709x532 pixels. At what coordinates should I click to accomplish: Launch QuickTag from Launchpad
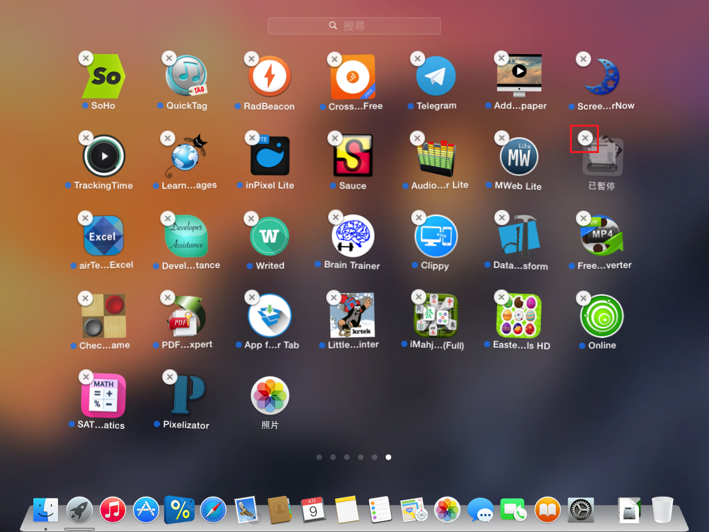point(186,76)
